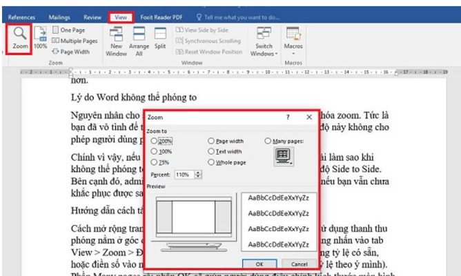Click the right indent marker on the ruler

pos(396,73)
